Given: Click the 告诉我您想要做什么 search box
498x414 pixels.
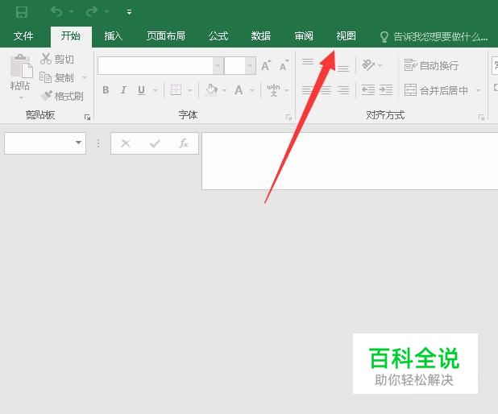Looking at the screenshot, I should click(x=434, y=37).
